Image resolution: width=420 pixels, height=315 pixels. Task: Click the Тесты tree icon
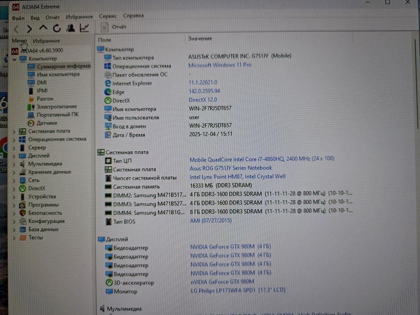click(x=23, y=238)
